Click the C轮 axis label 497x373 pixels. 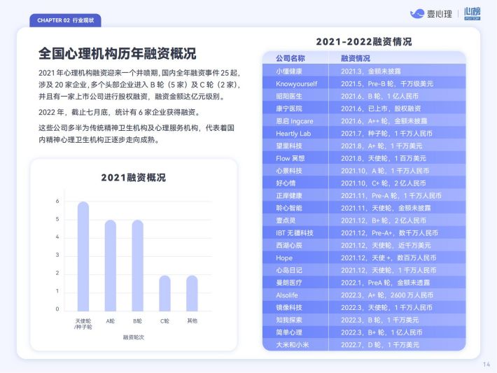[164, 321]
